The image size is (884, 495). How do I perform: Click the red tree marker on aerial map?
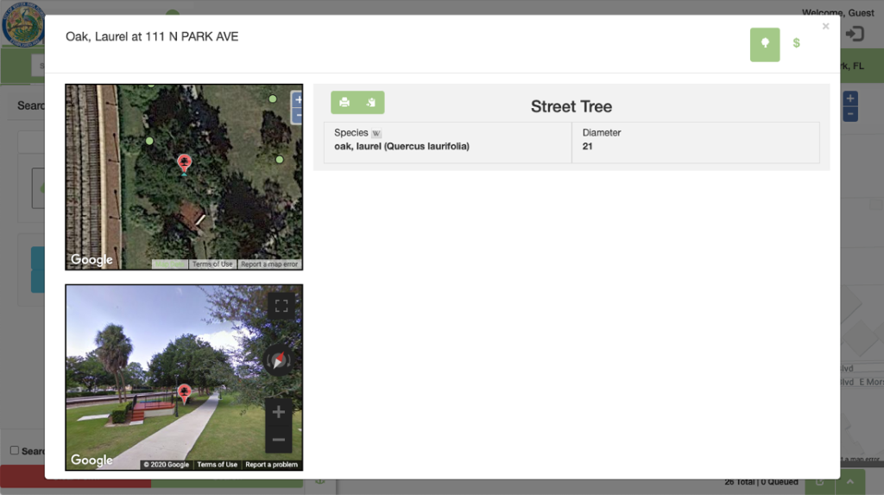tap(184, 162)
